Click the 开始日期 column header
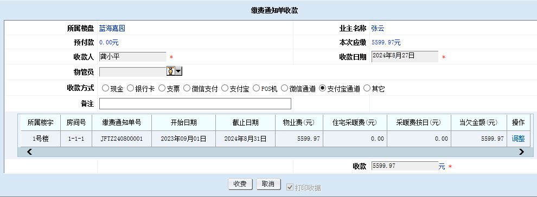Viewport: 537px width, 197px height. pyautogui.click(x=183, y=122)
